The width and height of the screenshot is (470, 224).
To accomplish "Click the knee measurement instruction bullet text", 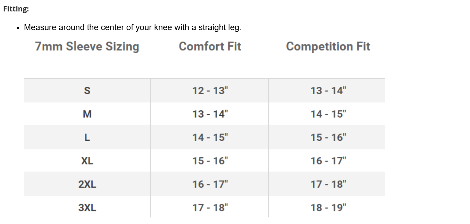I will coord(132,27).
